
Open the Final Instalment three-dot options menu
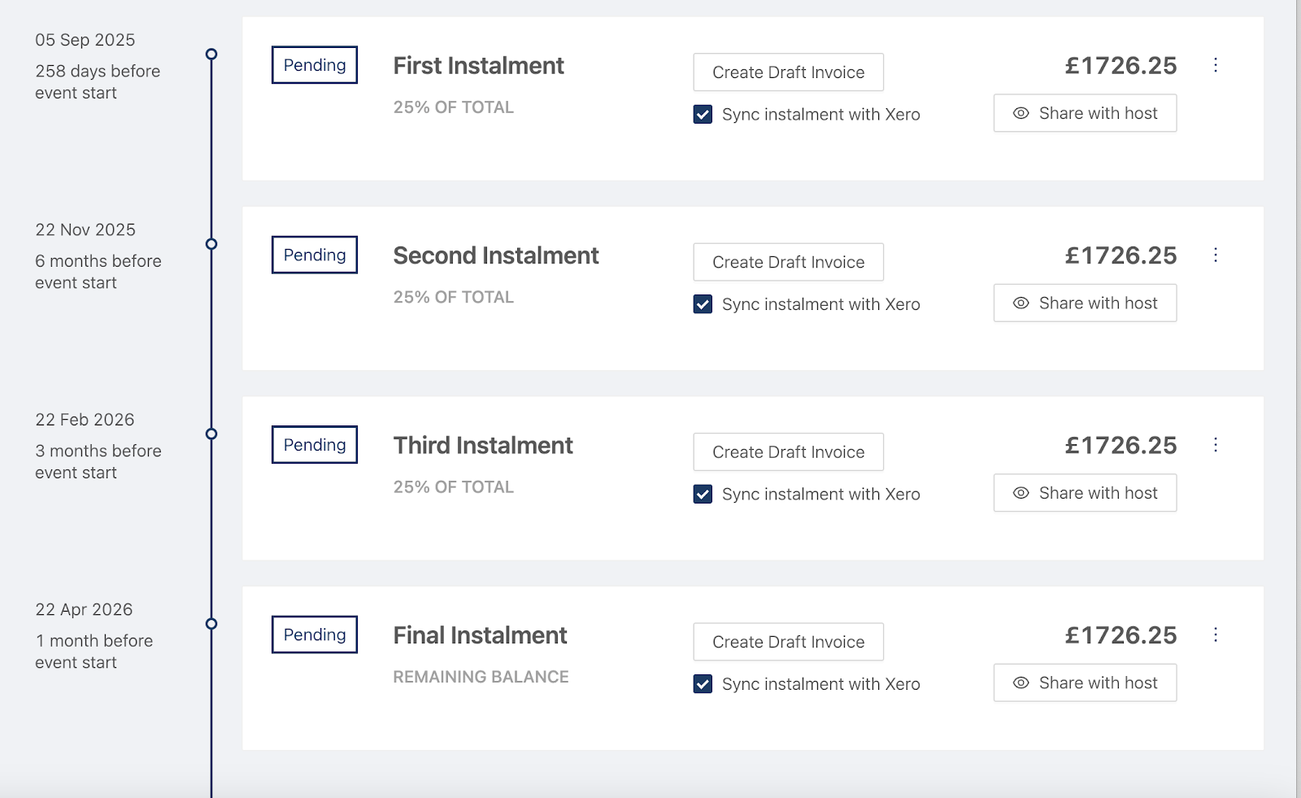(1216, 635)
